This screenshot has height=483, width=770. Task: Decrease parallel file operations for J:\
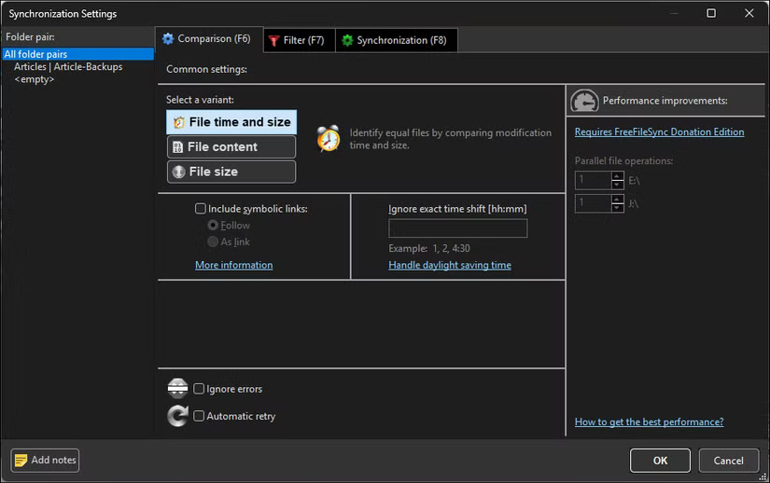(x=617, y=208)
